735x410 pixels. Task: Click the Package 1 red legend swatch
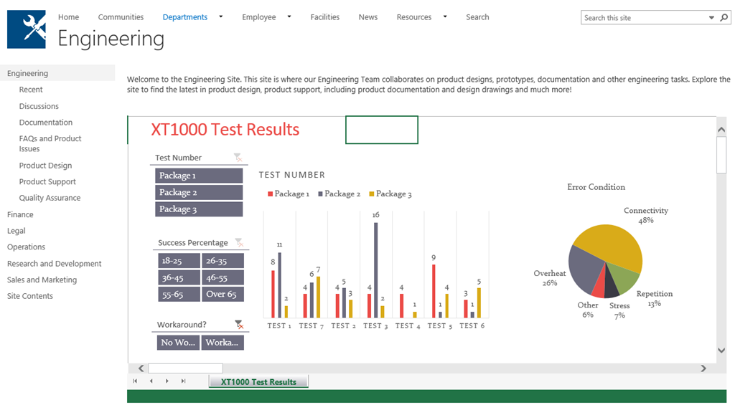click(271, 194)
